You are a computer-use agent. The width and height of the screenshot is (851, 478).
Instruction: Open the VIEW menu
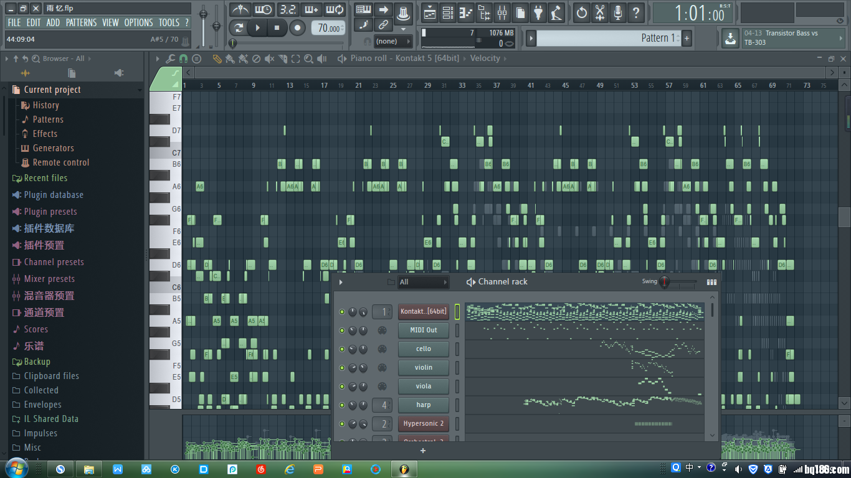click(110, 22)
